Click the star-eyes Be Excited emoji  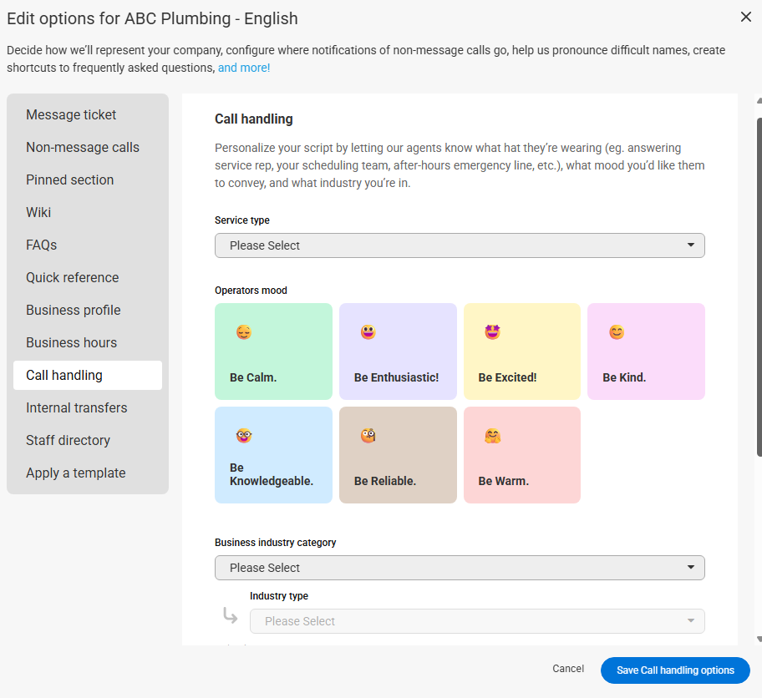tap(492, 332)
